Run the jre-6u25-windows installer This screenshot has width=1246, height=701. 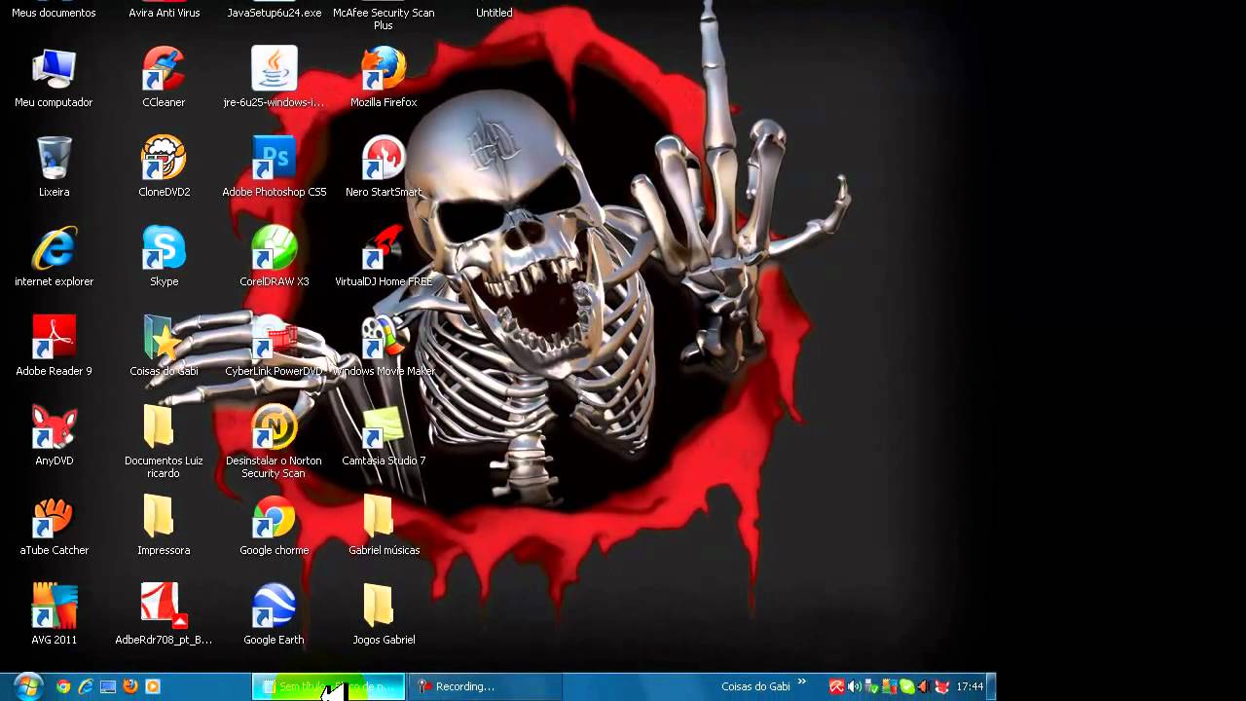pyautogui.click(x=274, y=78)
